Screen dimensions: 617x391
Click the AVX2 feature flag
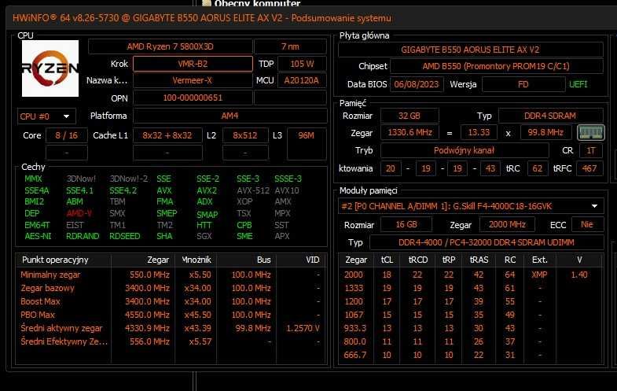[x=207, y=190]
